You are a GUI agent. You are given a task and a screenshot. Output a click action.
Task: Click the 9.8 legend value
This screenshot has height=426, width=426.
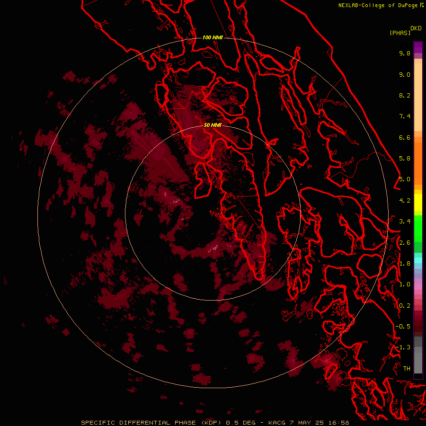click(405, 53)
